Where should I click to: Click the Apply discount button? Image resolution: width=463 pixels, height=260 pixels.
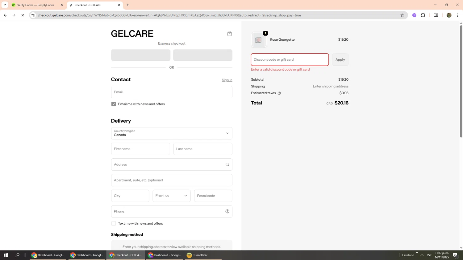[340, 59]
